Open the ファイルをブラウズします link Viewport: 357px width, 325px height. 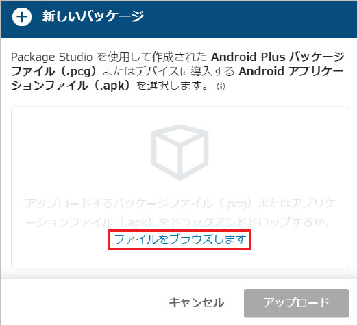point(180,239)
